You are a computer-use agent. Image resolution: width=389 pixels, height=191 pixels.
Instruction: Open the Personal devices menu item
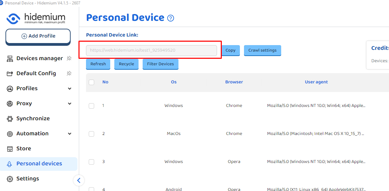(x=39, y=164)
